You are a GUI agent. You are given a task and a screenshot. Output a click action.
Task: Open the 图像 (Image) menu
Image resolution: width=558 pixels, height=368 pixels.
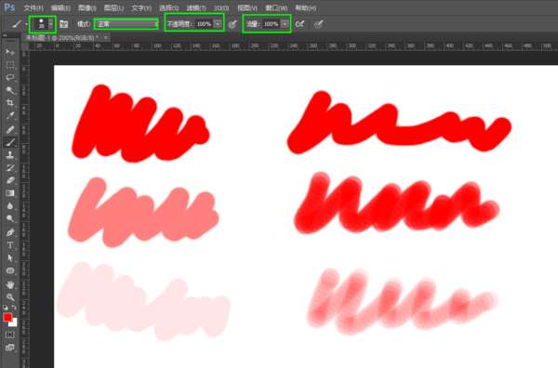87,7
